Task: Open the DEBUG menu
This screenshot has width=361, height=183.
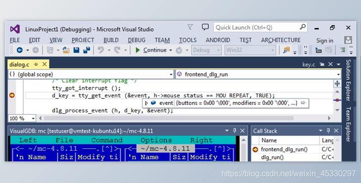Action: [x=136, y=40]
